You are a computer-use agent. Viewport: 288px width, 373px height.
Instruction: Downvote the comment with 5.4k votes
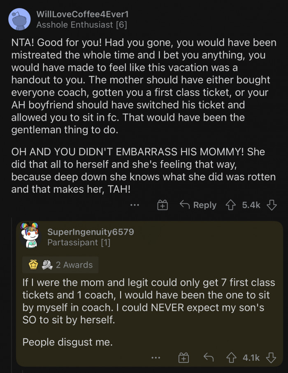point(272,205)
